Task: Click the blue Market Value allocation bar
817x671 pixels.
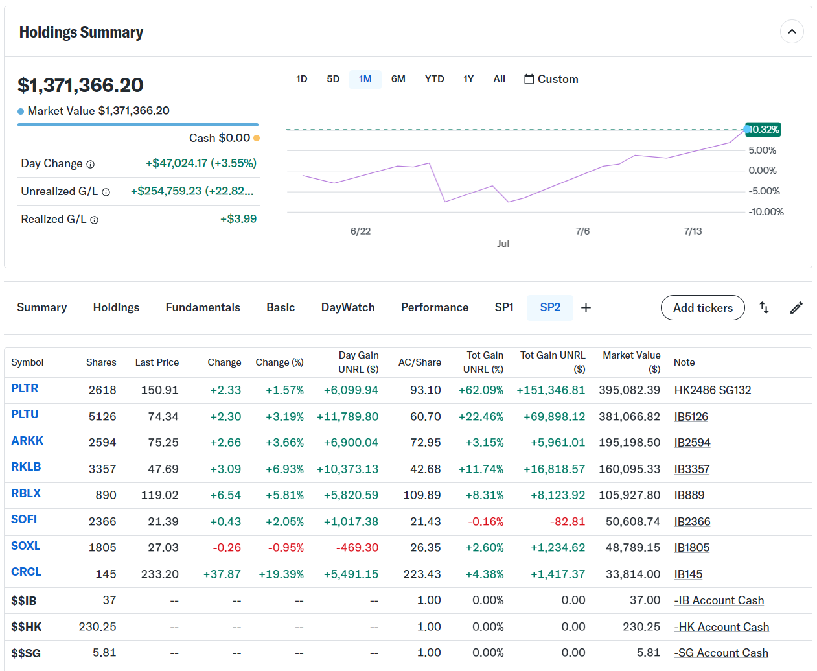Action: pyautogui.click(x=137, y=124)
